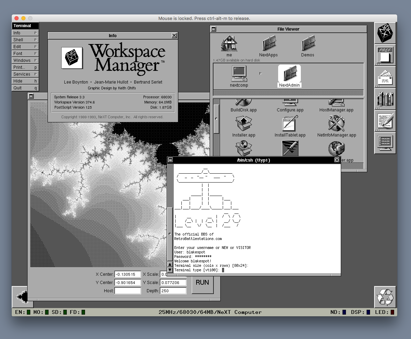Click the terminal scrollbar down arrow
Image resolution: width=411 pixels, height=339 pixels.
[x=170, y=270]
